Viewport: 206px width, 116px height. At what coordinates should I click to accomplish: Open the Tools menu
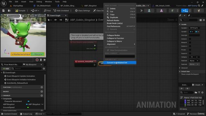click(x=57, y=2)
